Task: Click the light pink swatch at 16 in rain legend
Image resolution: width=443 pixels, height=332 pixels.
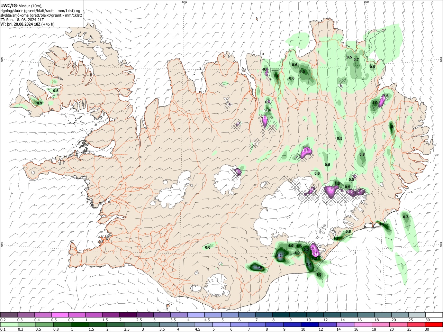Action: coord(362,324)
